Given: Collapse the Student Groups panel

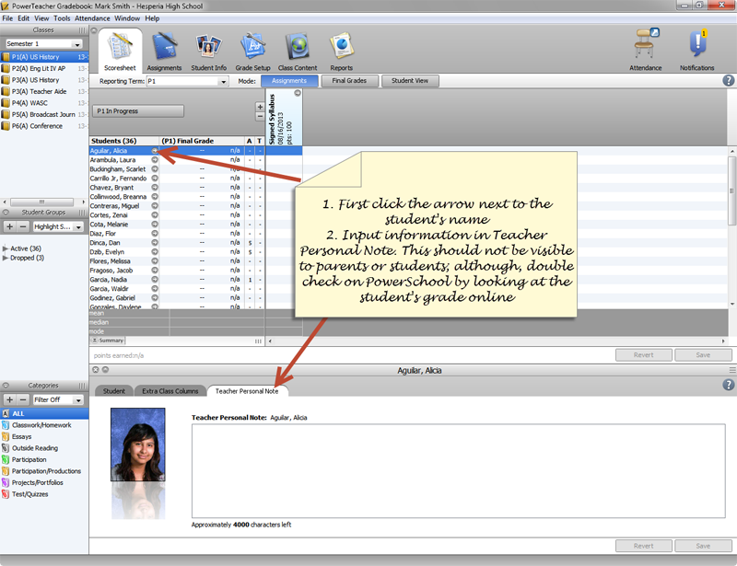Looking at the screenshot, I should click(6, 213).
